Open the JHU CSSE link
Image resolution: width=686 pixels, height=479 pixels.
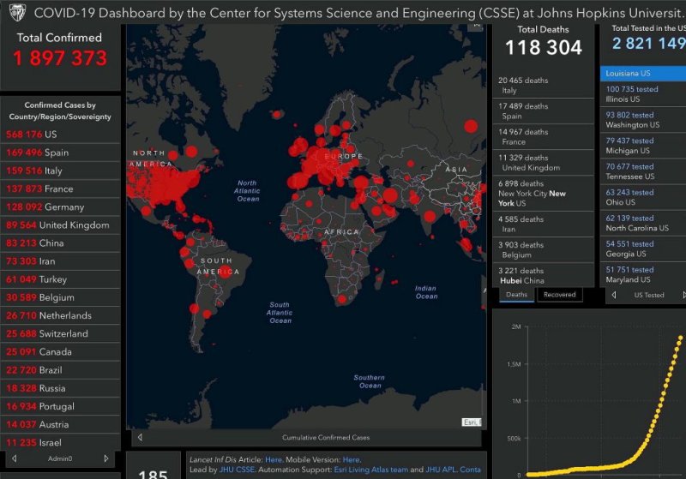click(238, 470)
